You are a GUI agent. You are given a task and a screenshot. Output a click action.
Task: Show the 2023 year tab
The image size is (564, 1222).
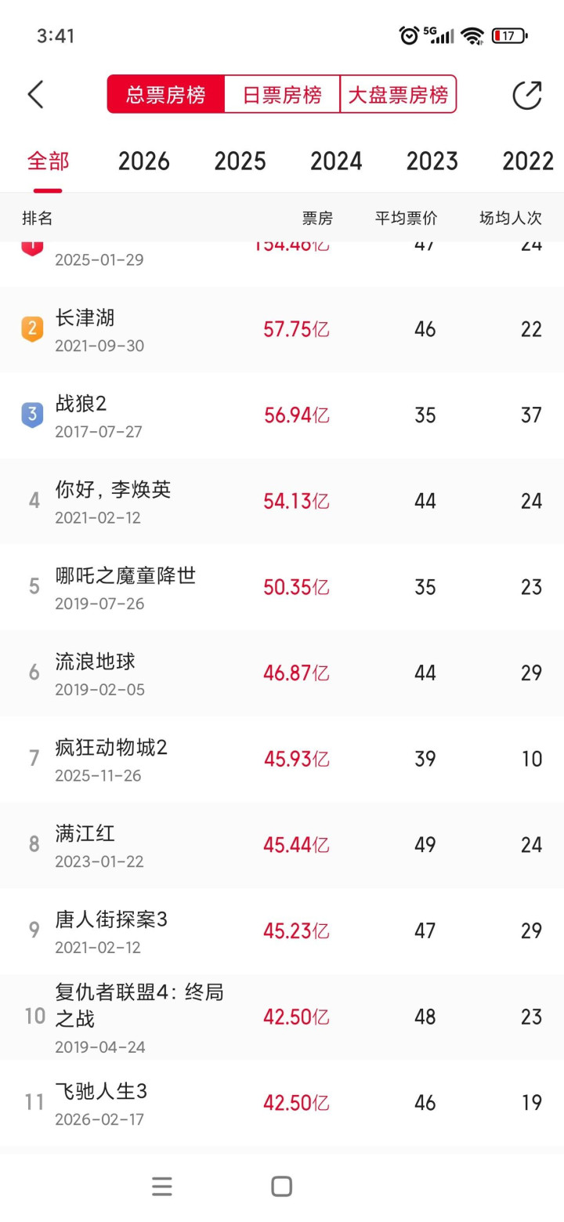[x=432, y=161]
